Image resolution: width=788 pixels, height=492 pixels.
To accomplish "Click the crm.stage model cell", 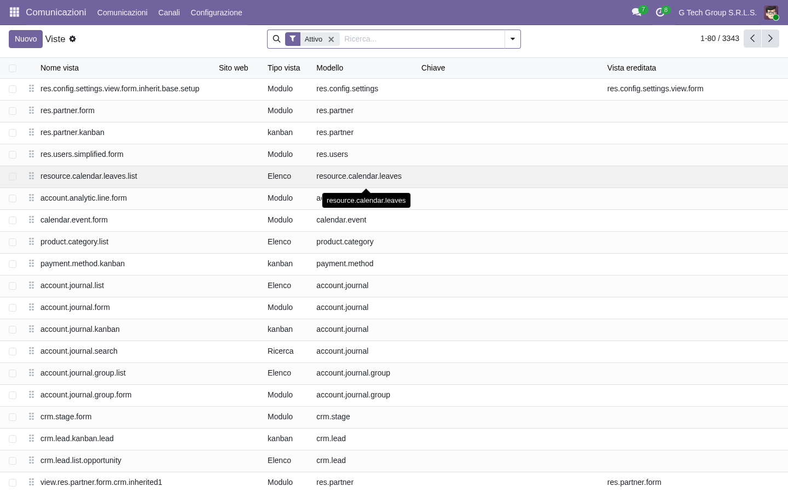I will (x=333, y=417).
